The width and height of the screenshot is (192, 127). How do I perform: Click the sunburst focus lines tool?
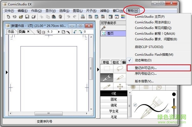pos(133,87)
